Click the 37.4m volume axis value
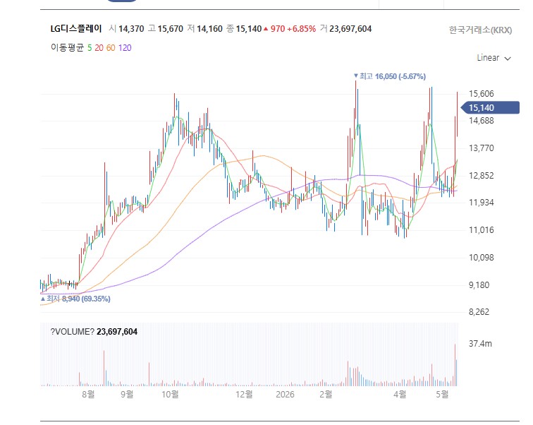Viewport: 533px width, 425px height. point(480,344)
